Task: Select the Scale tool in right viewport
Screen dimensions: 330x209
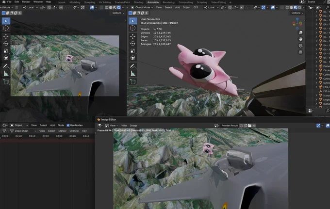Action: coord(132,50)
